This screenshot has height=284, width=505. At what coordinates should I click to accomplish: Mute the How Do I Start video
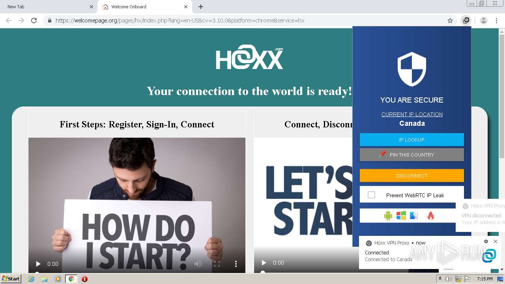click(198, 264)
